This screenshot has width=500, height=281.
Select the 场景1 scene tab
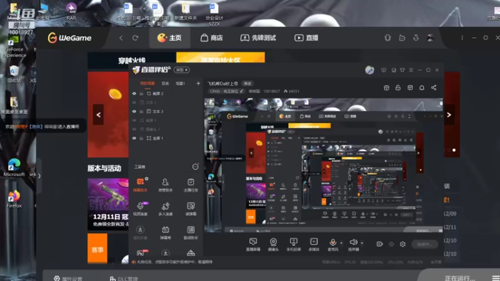[x=180, y=84]
